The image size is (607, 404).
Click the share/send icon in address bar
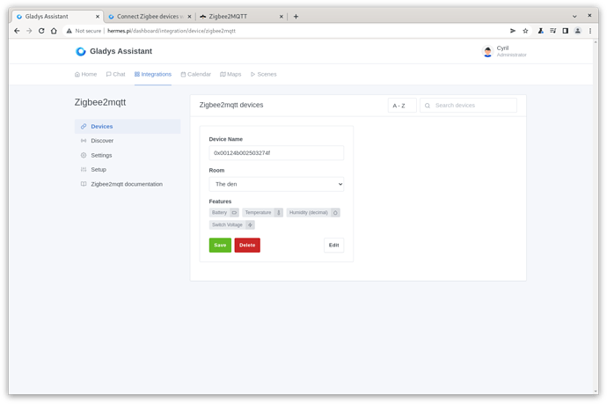pyautogui.click(x=513, y=31)
